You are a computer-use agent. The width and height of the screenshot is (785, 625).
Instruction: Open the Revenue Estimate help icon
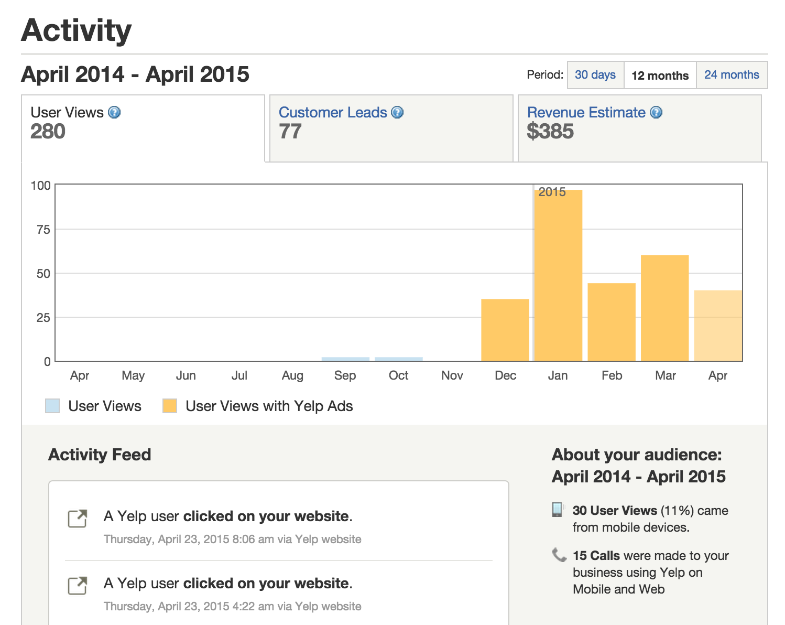pos(656,112)
